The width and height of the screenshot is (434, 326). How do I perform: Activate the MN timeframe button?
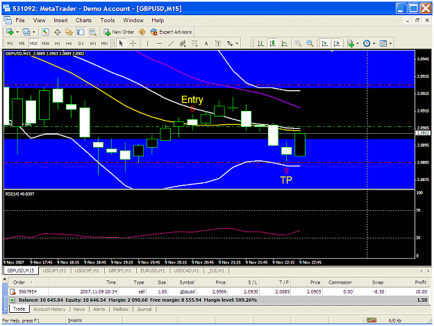coord(104,44)
